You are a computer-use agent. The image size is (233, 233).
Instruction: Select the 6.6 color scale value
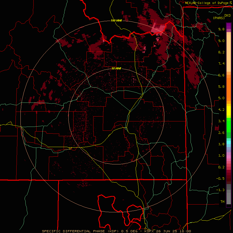pyautogui.click(x=221, y=75)
